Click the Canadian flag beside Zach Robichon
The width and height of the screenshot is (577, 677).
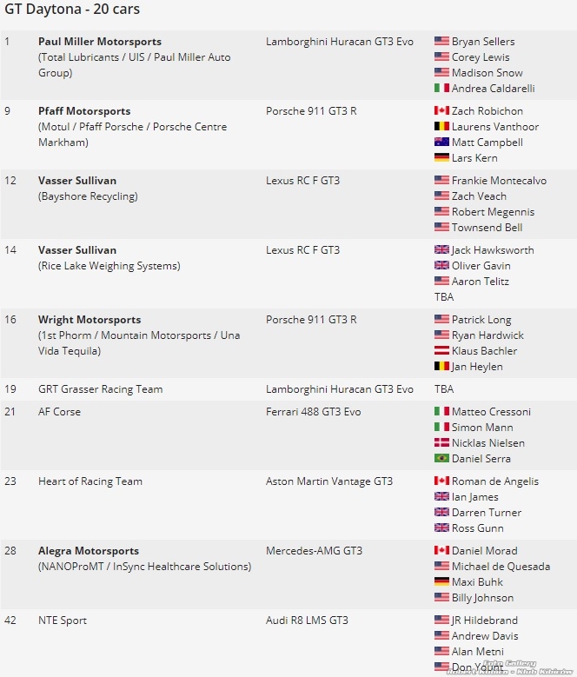click(x=441, y=111)
